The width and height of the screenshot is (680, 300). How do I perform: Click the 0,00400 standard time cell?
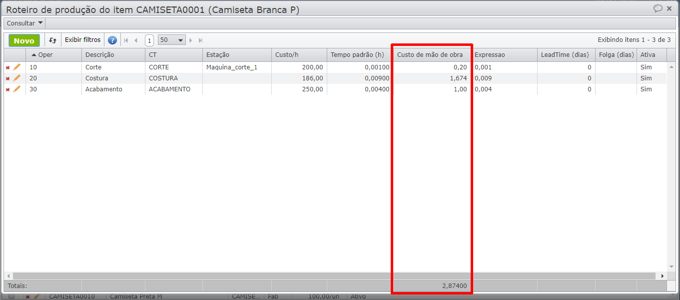[x=359, y=89]
